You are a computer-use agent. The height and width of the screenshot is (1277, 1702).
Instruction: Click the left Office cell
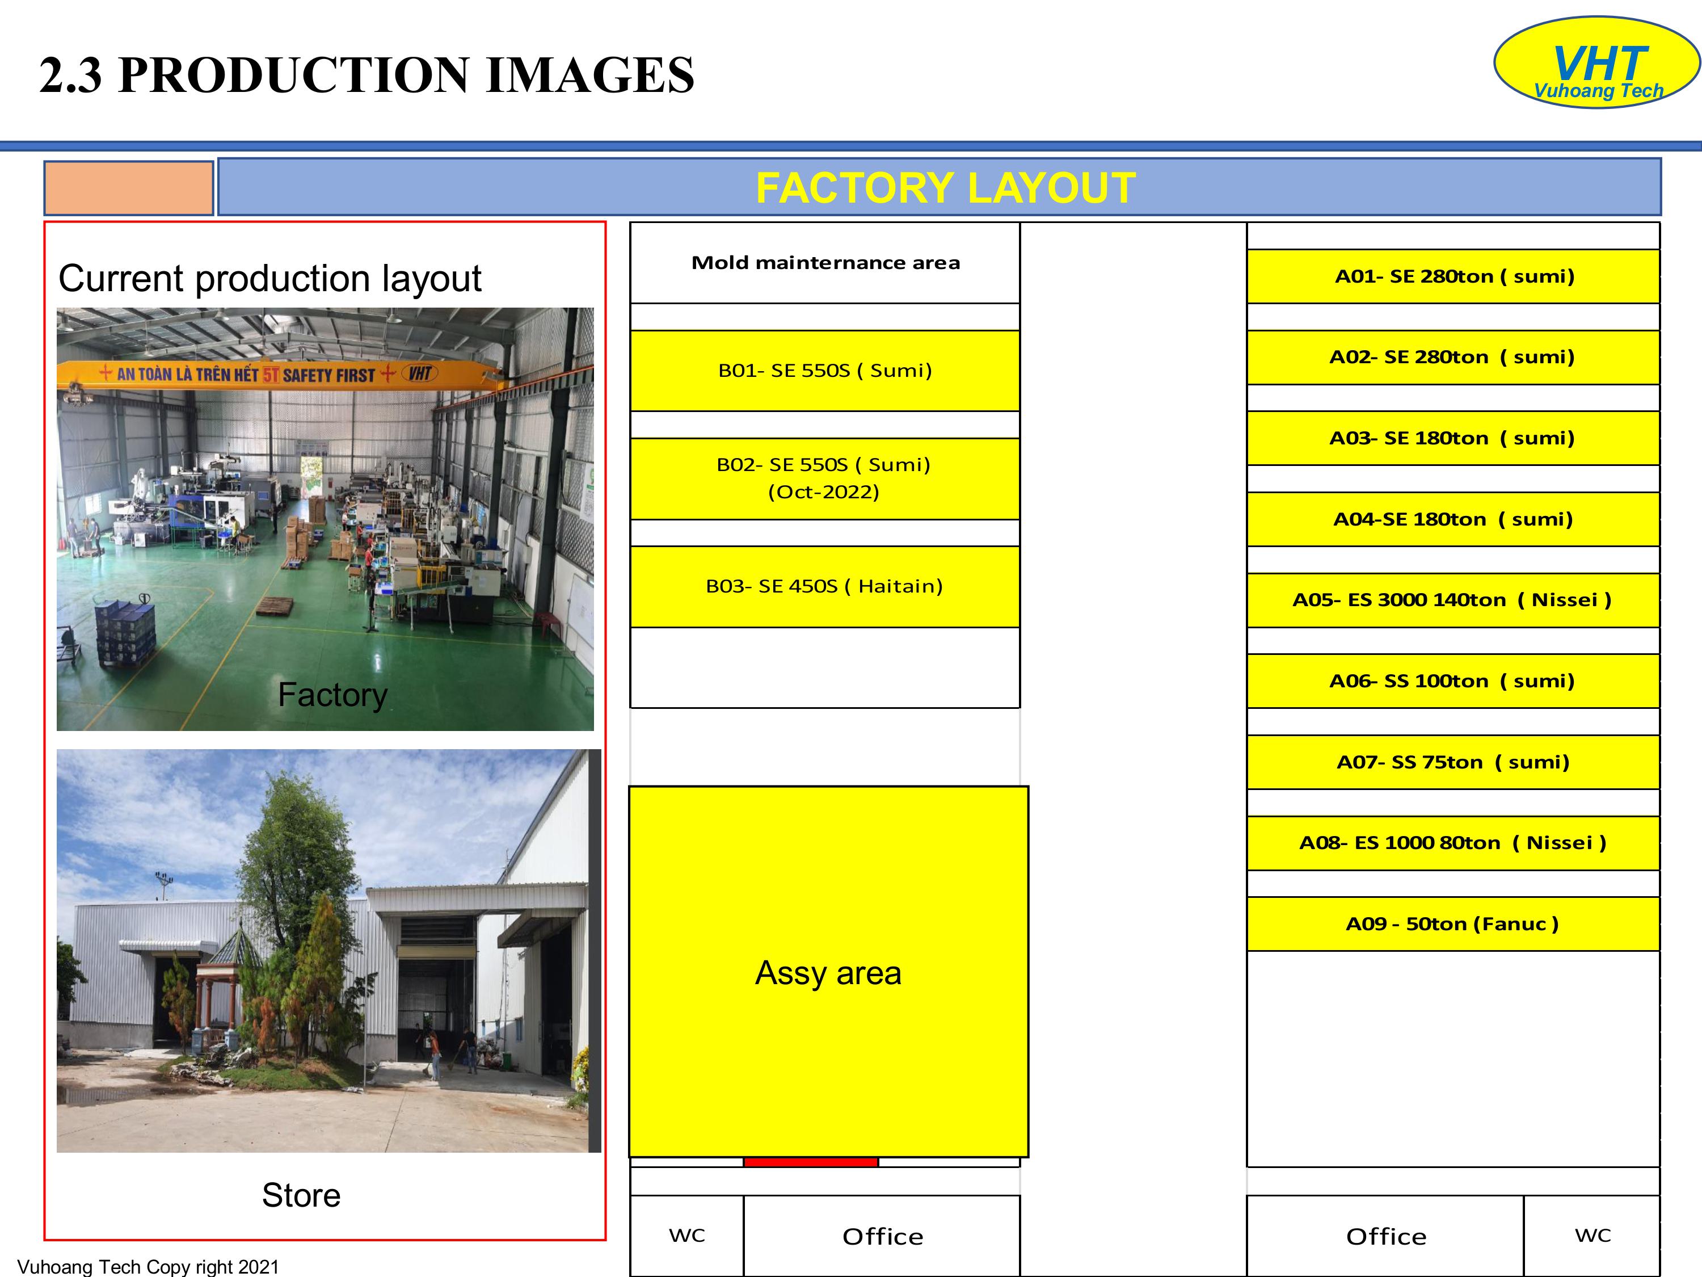tap(882, 1236)
